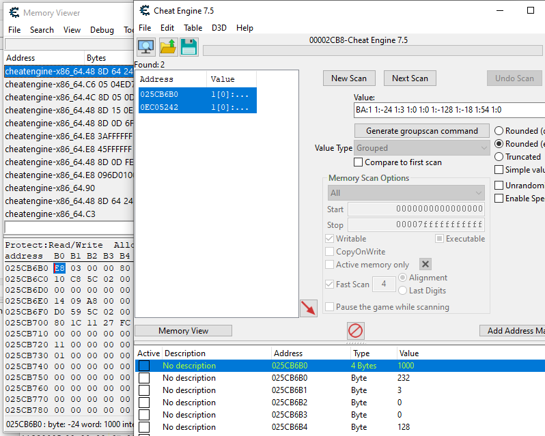Tick the Active box for the 4 Bytes entry
Image resolution: width=545 pixels, height=436 pixels.
click(144, 366)
